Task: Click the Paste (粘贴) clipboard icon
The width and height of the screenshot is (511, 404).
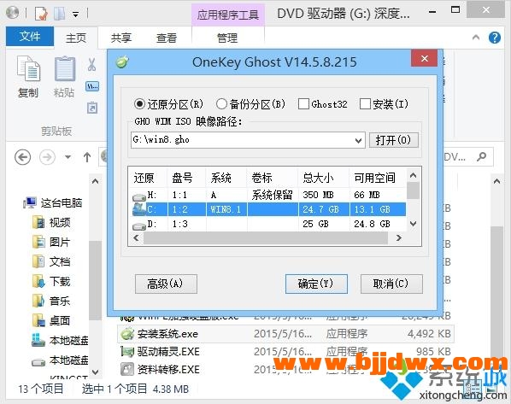Action: pos(65,68)
